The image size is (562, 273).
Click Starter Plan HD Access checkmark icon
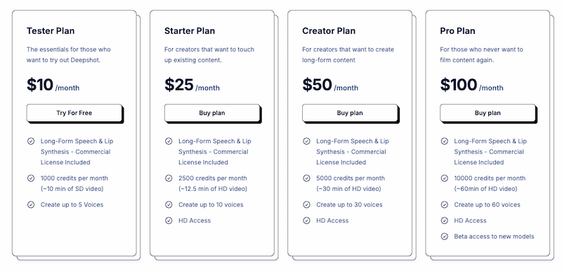tap(169, 220)
